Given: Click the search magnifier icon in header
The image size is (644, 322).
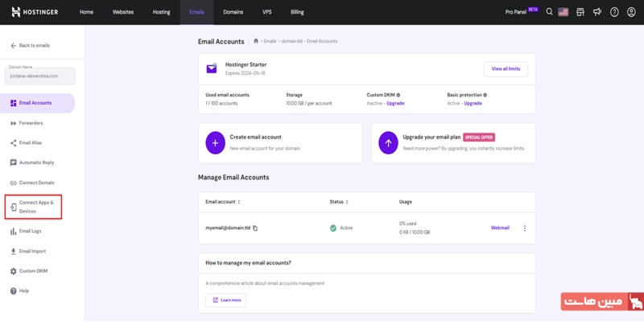Looking at the screenshot, I should (x=550, y=12).
